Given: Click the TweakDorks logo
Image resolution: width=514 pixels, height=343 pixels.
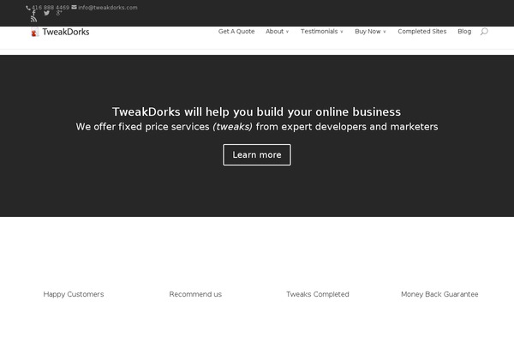Looking at the screenshot, I should (x=60, y=32).
